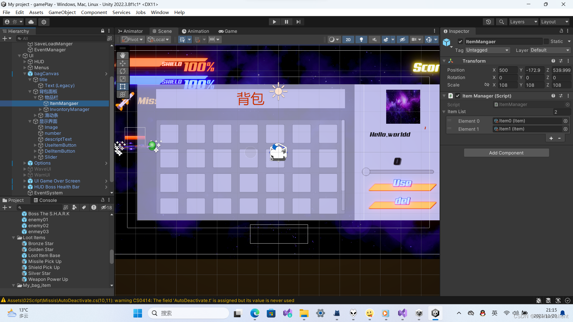Viewport: 573px width, 322px height.
Task: Open the GameObject menu
Action: 62,12
